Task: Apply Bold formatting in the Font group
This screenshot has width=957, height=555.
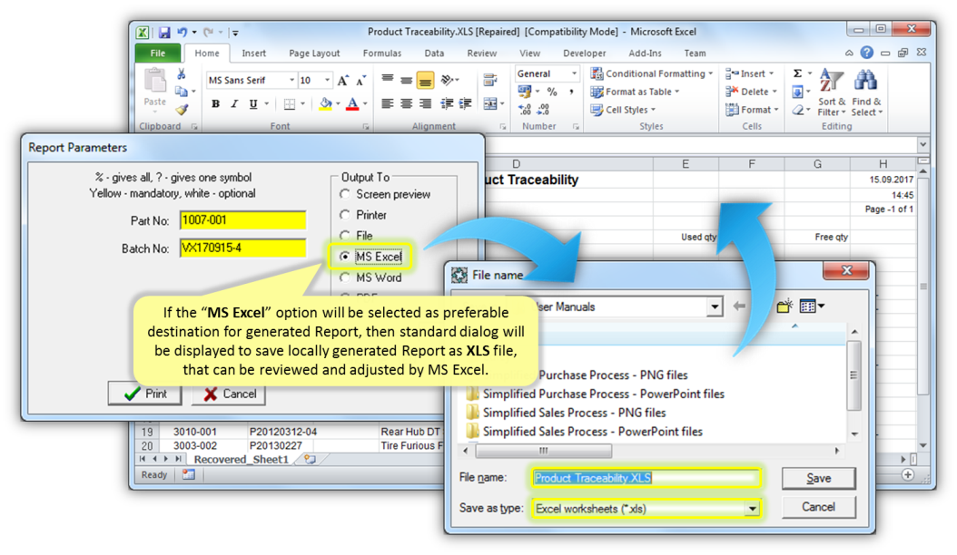Action: [x=215, y=104]
